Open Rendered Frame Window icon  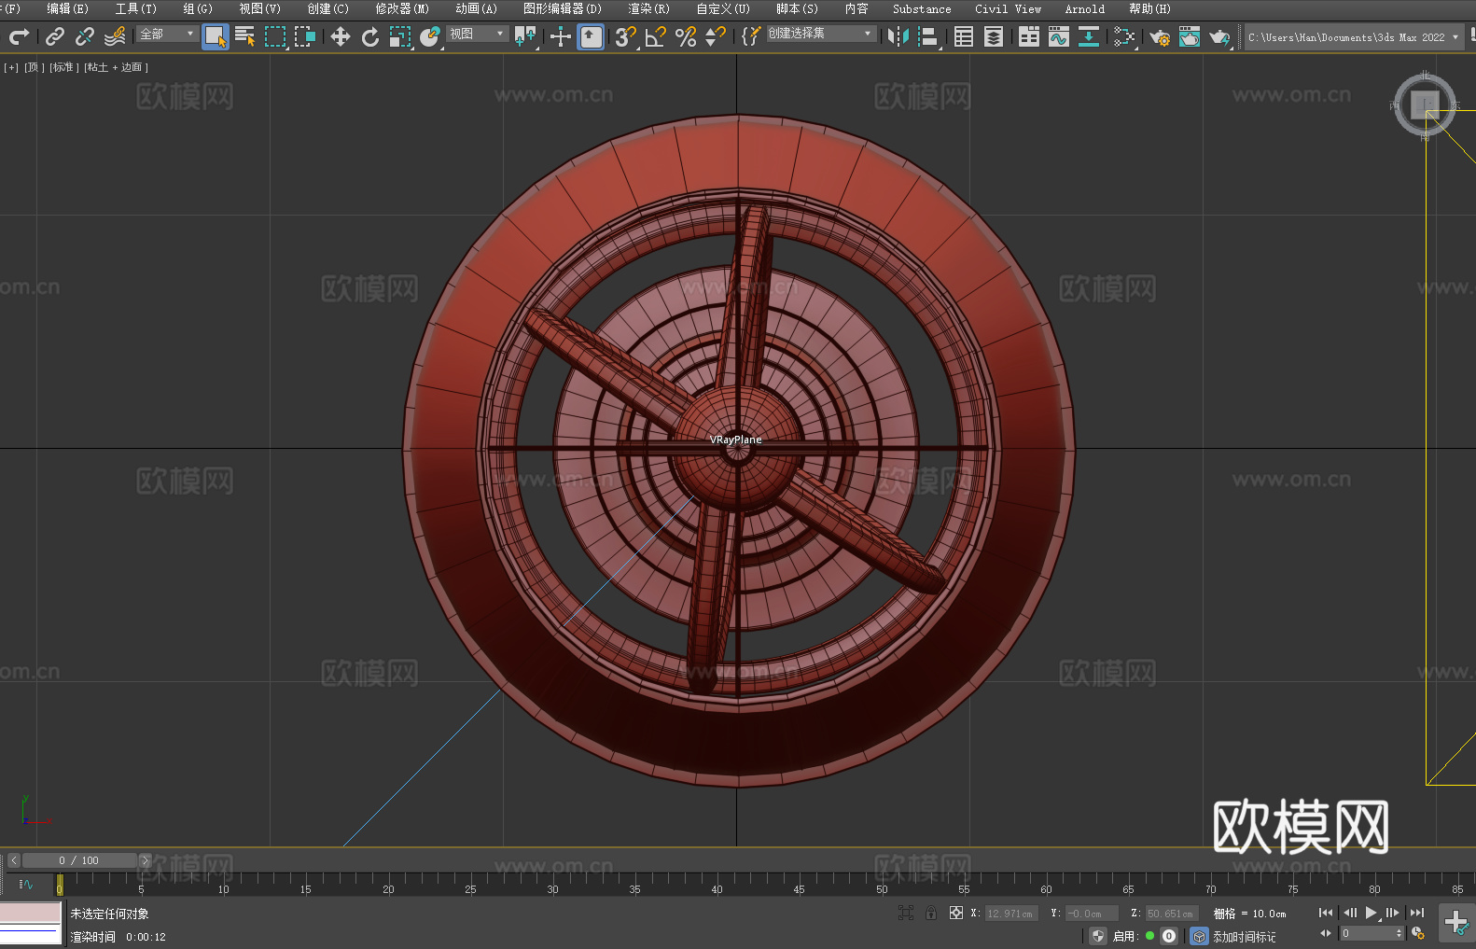click(1189, 36)
